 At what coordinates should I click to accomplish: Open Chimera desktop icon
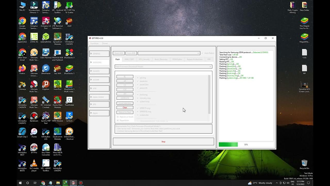click(x=22, y=85)
